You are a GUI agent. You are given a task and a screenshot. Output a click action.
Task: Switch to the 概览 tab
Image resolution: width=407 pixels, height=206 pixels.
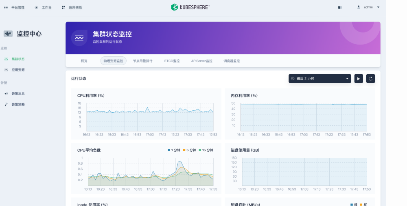pyautogui.click(x=84, y=61)
